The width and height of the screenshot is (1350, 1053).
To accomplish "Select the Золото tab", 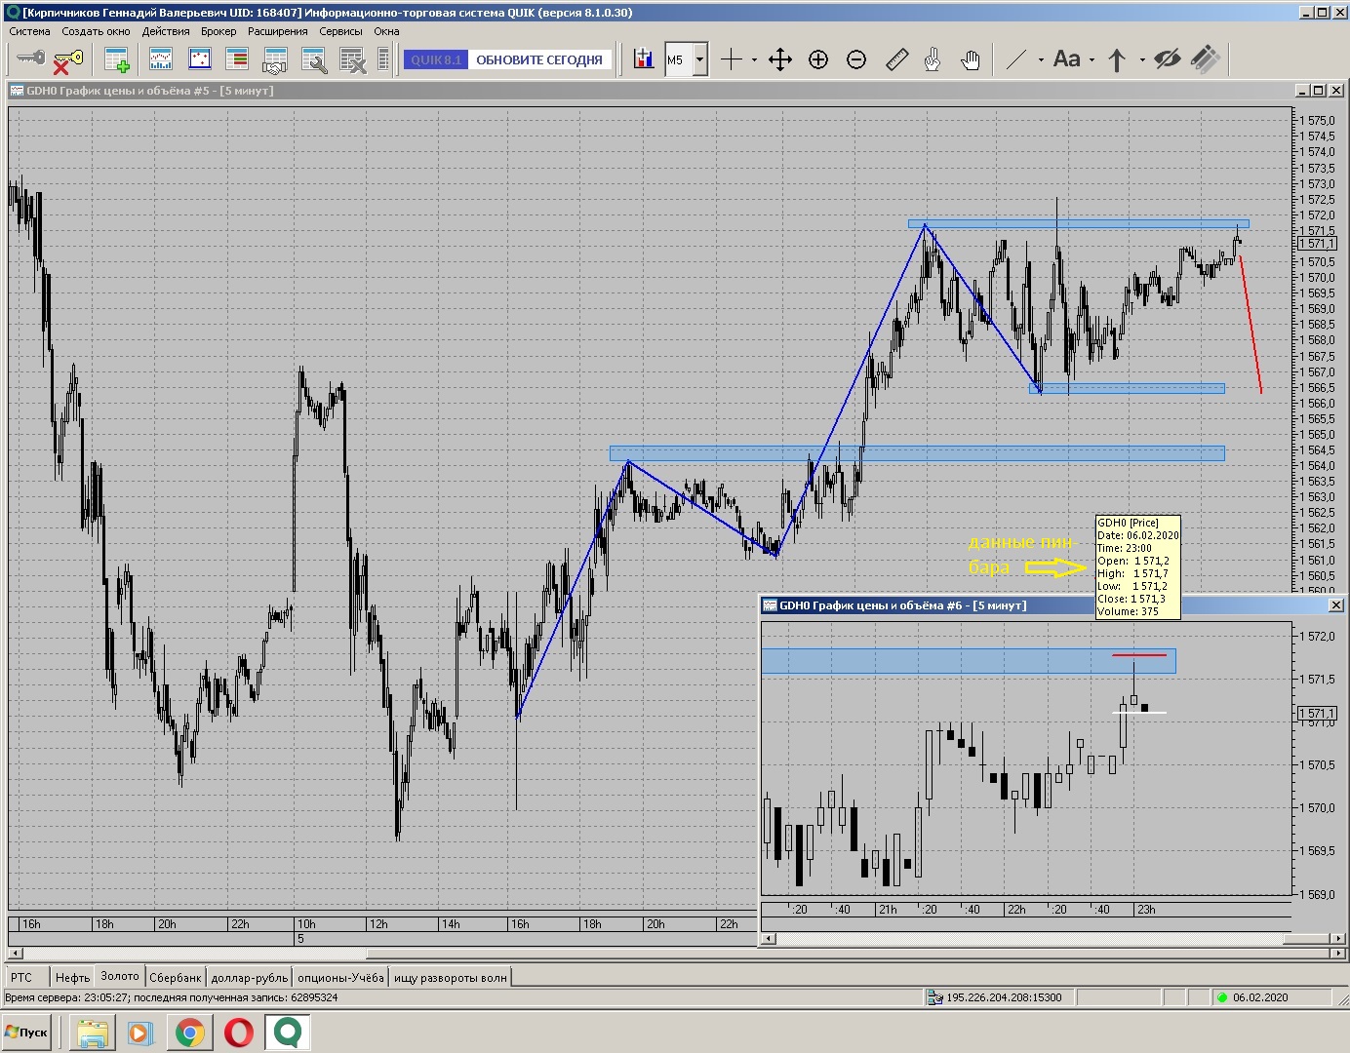I will click(120, 976).
